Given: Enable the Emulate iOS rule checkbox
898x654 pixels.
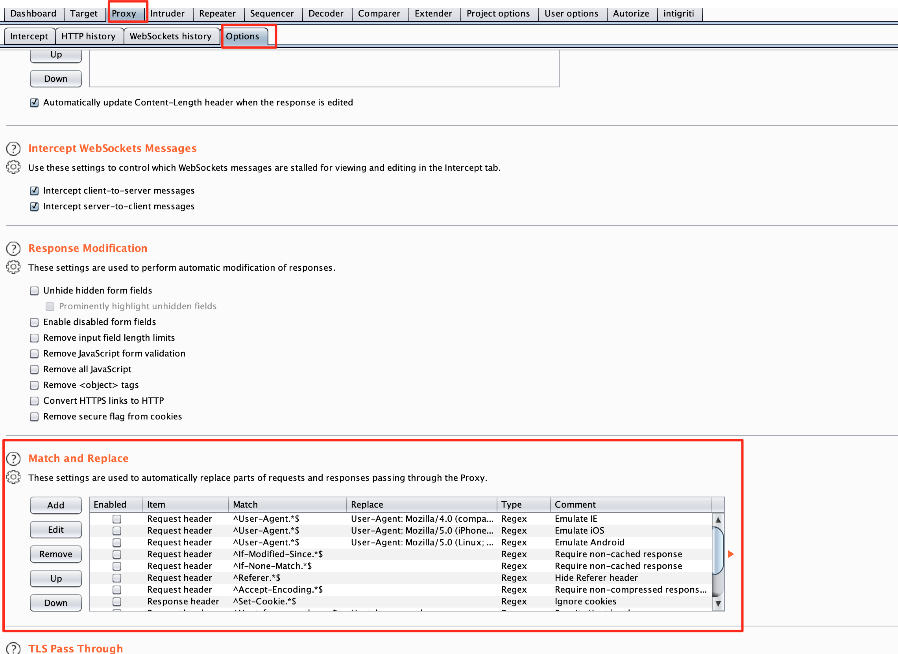Looking at the screenshot, I should click(117, 531).
